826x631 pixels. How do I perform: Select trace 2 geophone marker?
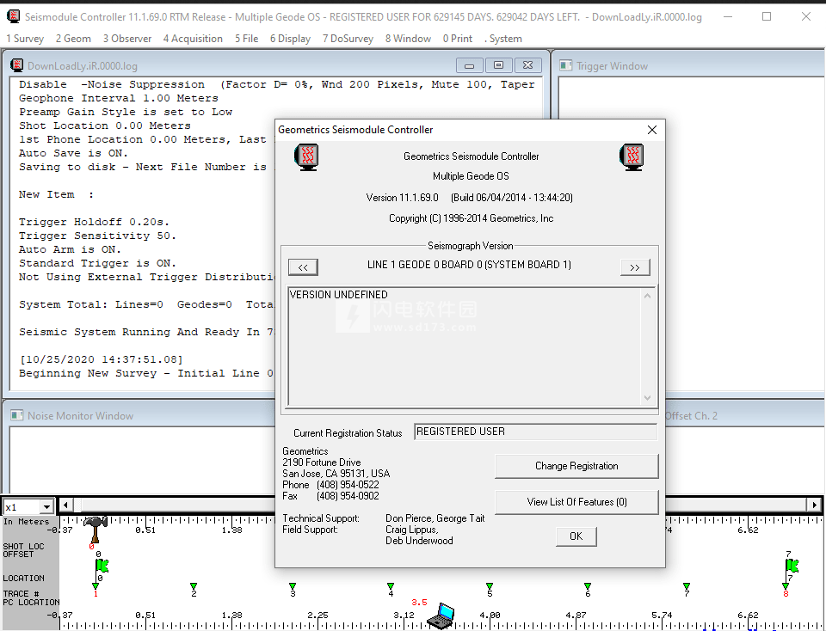pos(194,585)
